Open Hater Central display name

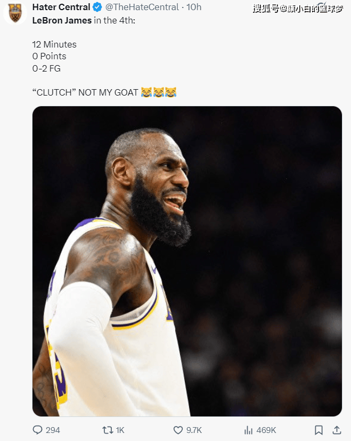[61, 7]
